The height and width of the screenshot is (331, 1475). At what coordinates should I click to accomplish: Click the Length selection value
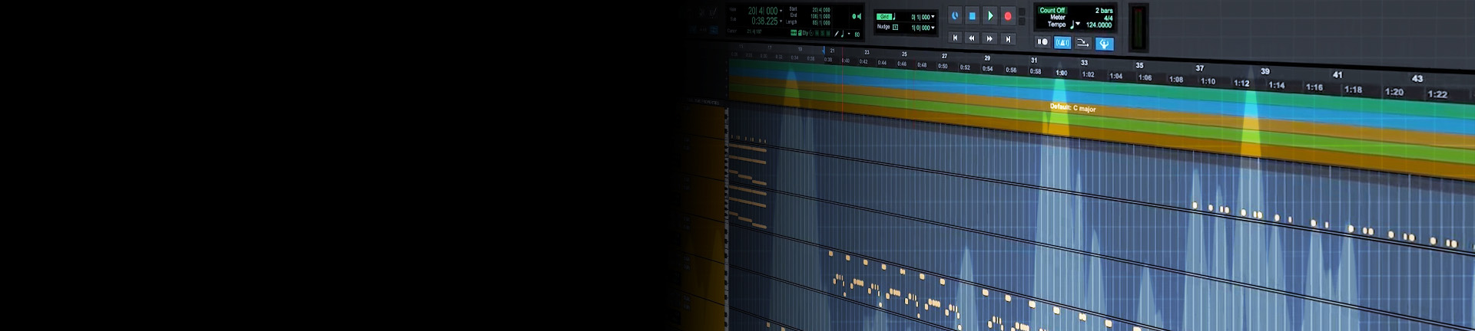821,23
